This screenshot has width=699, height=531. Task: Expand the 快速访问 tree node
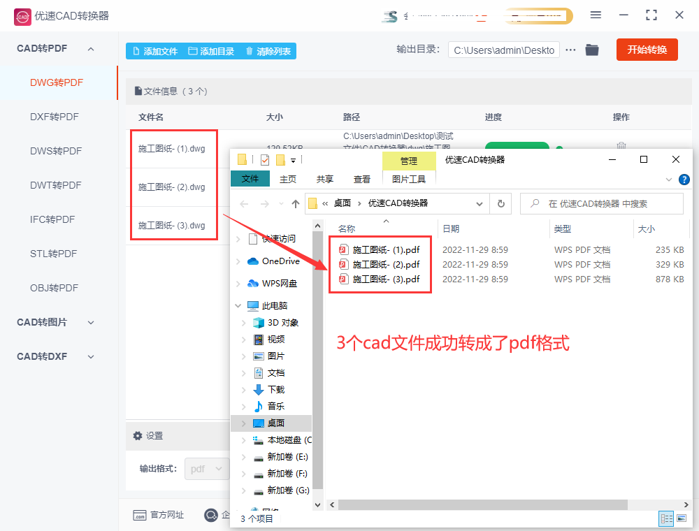pyautogui.click(x=238, y=239)
